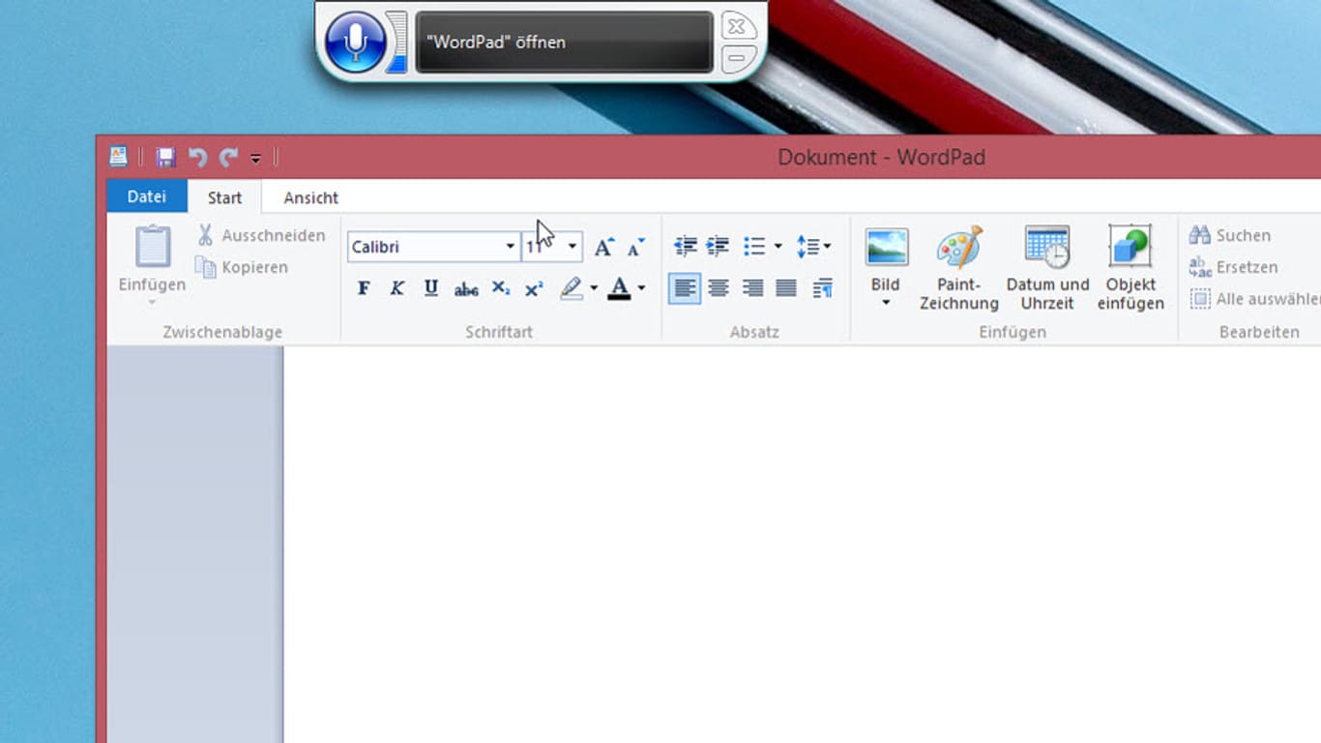Decrease paragraph indent
The height and width of the screenshot is (743, 1321).
click(686, 247)
